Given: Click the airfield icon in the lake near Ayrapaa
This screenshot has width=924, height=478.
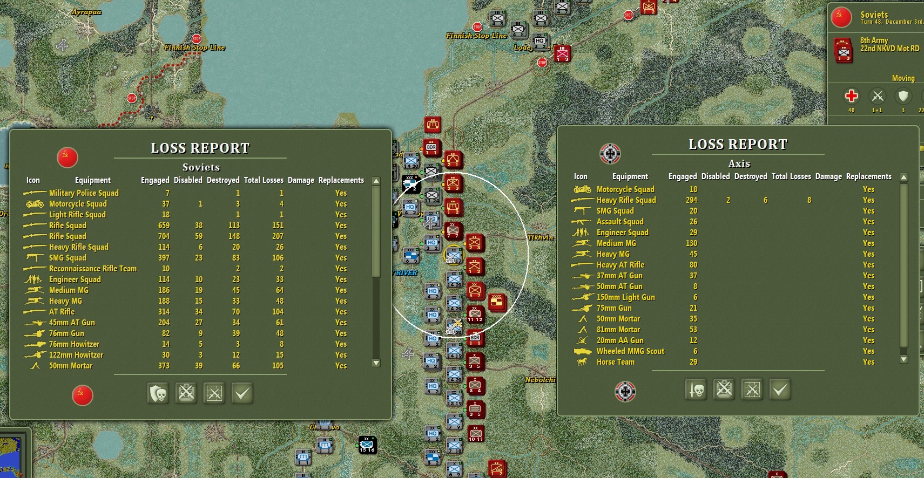Looking at the screenshot, I should 63,45.
